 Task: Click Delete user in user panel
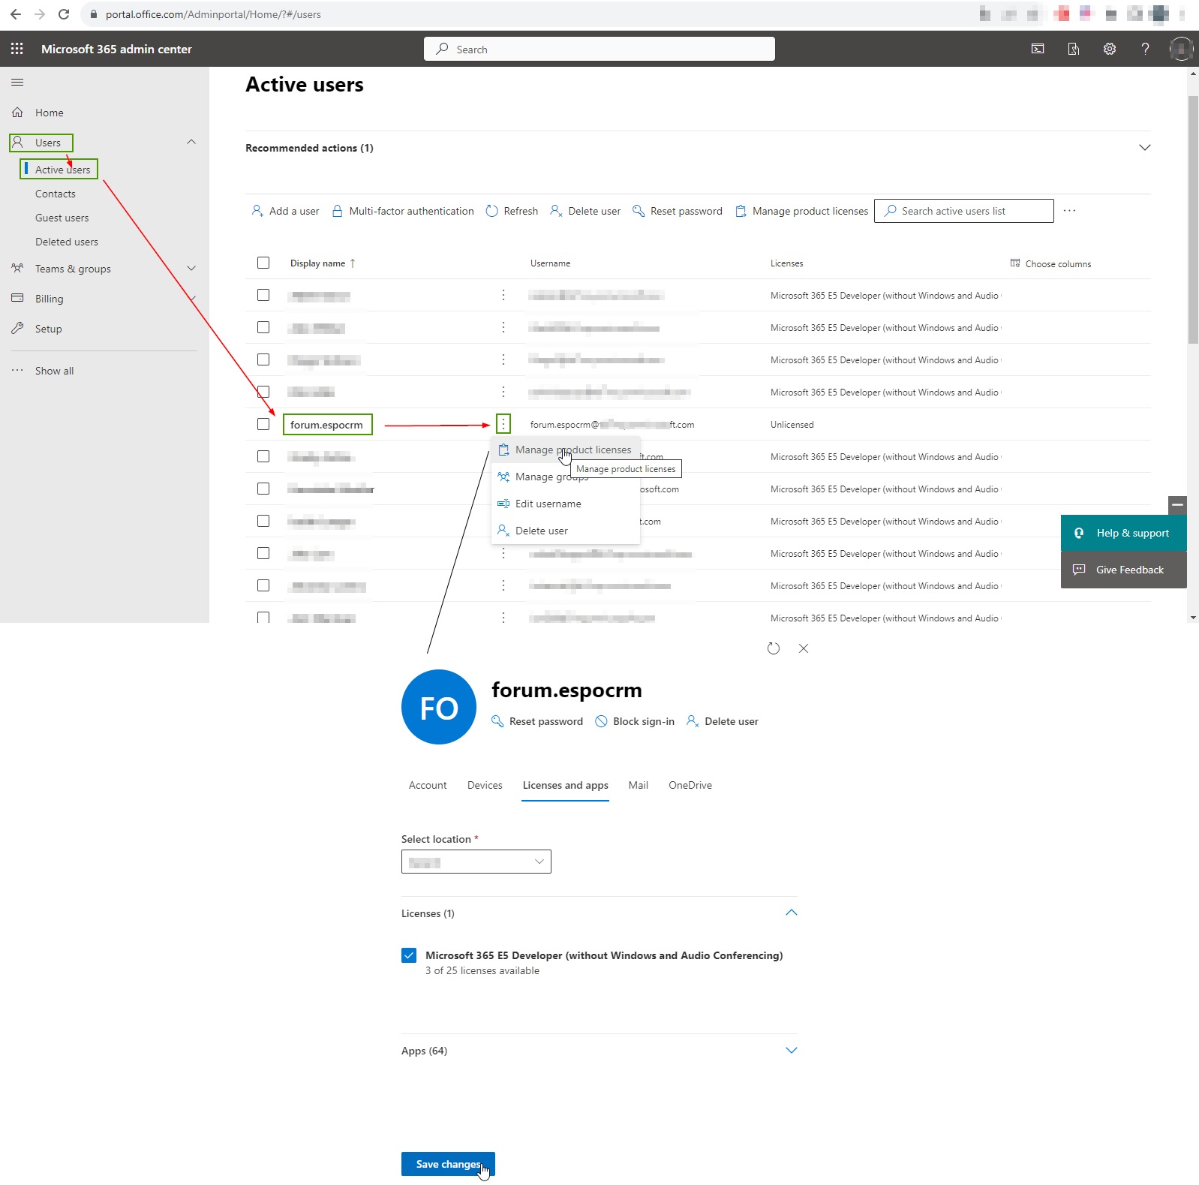click(723, 721)
